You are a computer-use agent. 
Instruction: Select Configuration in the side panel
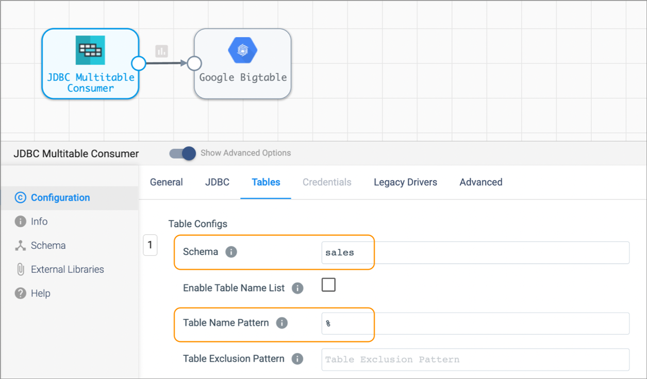coord(70,198)
